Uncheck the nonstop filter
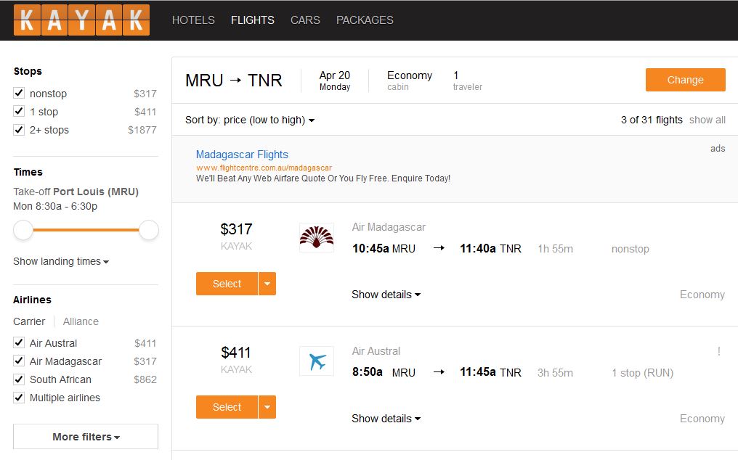738x460 pixels. (x=19, y=93)
